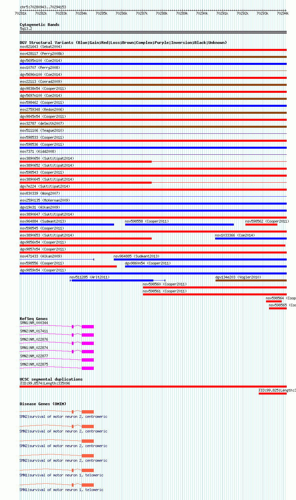Image resolution: width=296 pixels, height=500 pixels.
Task: Click the dgv5696n100 (Coe2014) label
Action: [41, 75]
